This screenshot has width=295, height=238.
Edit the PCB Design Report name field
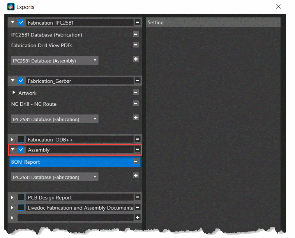pyautogui.click(x=80, y=198)
